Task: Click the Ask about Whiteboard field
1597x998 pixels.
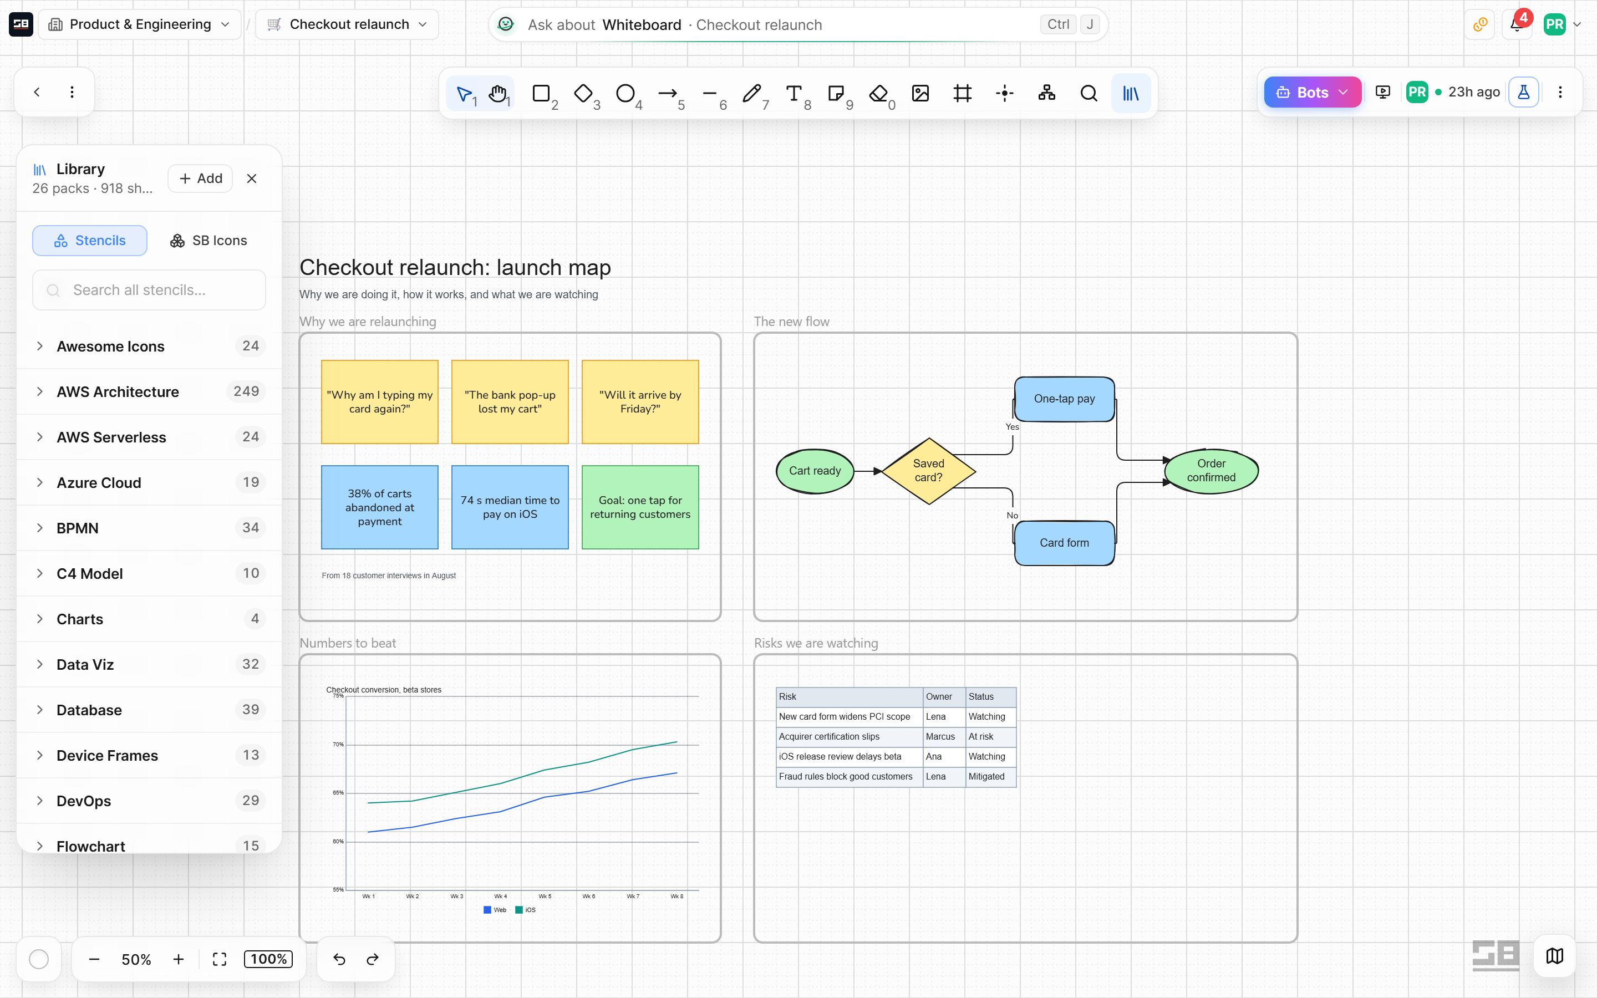Action: coord(798,25)
